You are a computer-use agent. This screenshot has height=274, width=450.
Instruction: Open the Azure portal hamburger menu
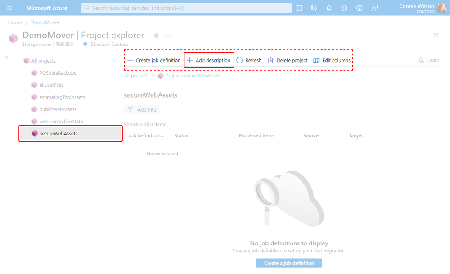[9, 8]
